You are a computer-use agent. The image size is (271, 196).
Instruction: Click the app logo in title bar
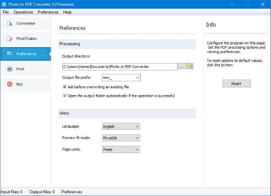4,5
